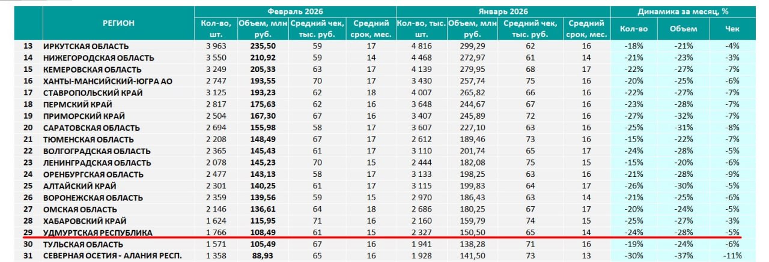Click row number 13 cell
The image size is (769, 262).
28,46
